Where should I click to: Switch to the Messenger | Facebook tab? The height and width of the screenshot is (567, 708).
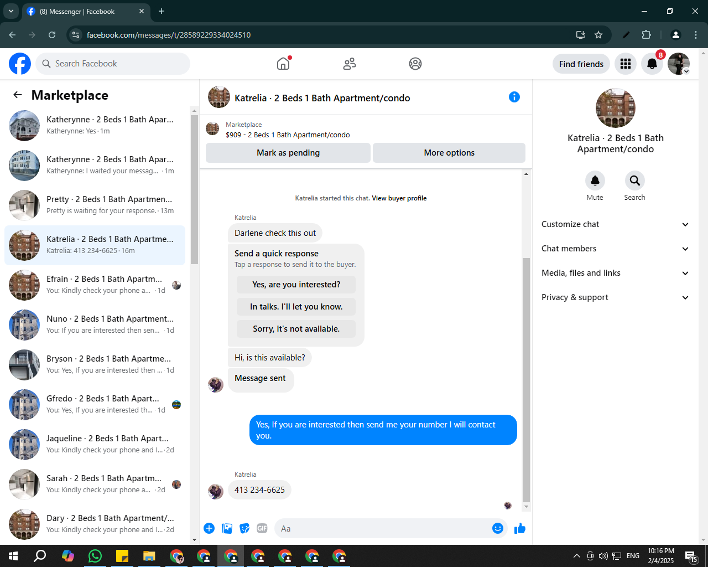coord(85,11)
